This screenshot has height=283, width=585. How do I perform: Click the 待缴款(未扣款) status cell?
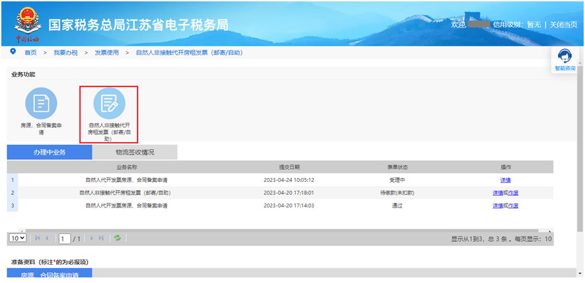click(x=397, y=193)
